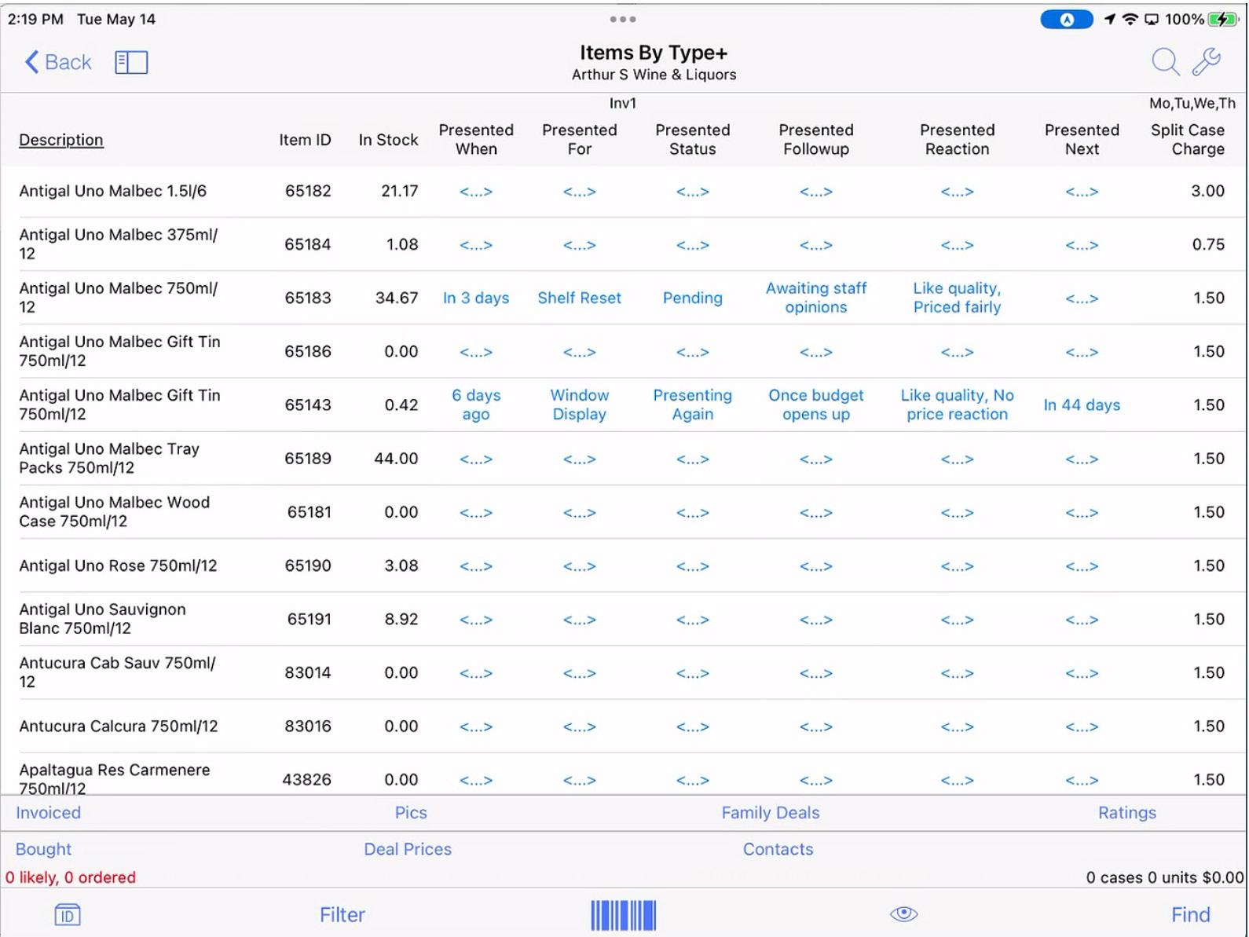Tap the ID card icon
The height and width of the screenshot is (937, 1249).
click(68, 914)
